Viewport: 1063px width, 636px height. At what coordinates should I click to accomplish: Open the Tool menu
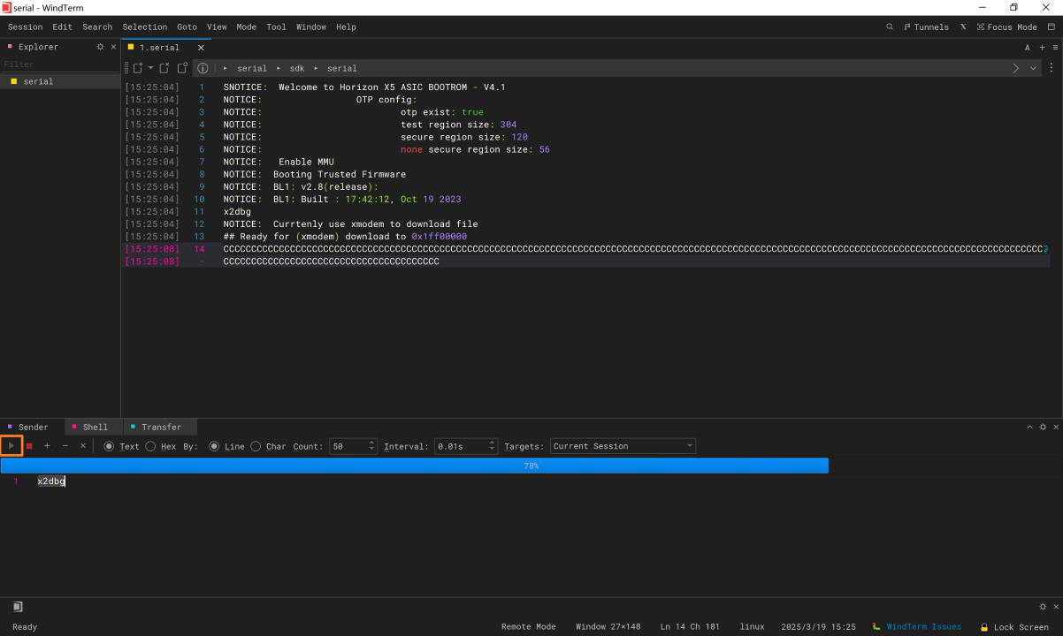tap(277, 27)
